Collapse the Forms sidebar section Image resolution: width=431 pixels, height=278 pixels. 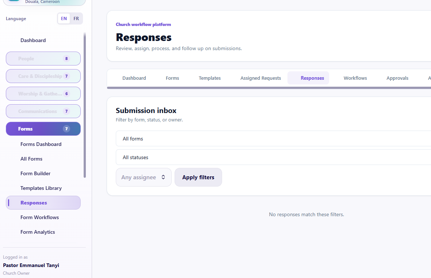click(x=43, y=129)
